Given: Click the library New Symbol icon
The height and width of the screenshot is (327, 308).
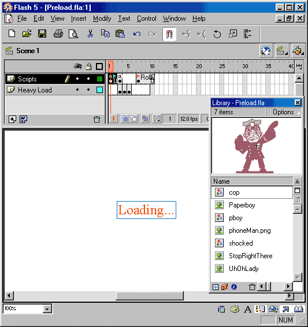Looking at the screenshot, I should 216,287.
